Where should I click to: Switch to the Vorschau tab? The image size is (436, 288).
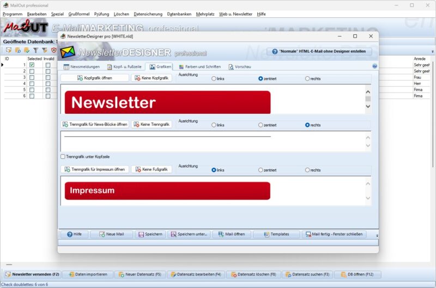pyautogui.click(x=239, y=66)
